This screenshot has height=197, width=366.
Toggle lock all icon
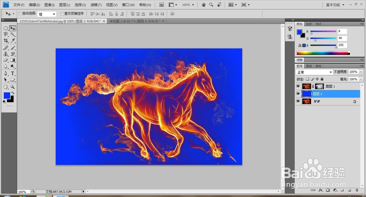tap(322, 79)
